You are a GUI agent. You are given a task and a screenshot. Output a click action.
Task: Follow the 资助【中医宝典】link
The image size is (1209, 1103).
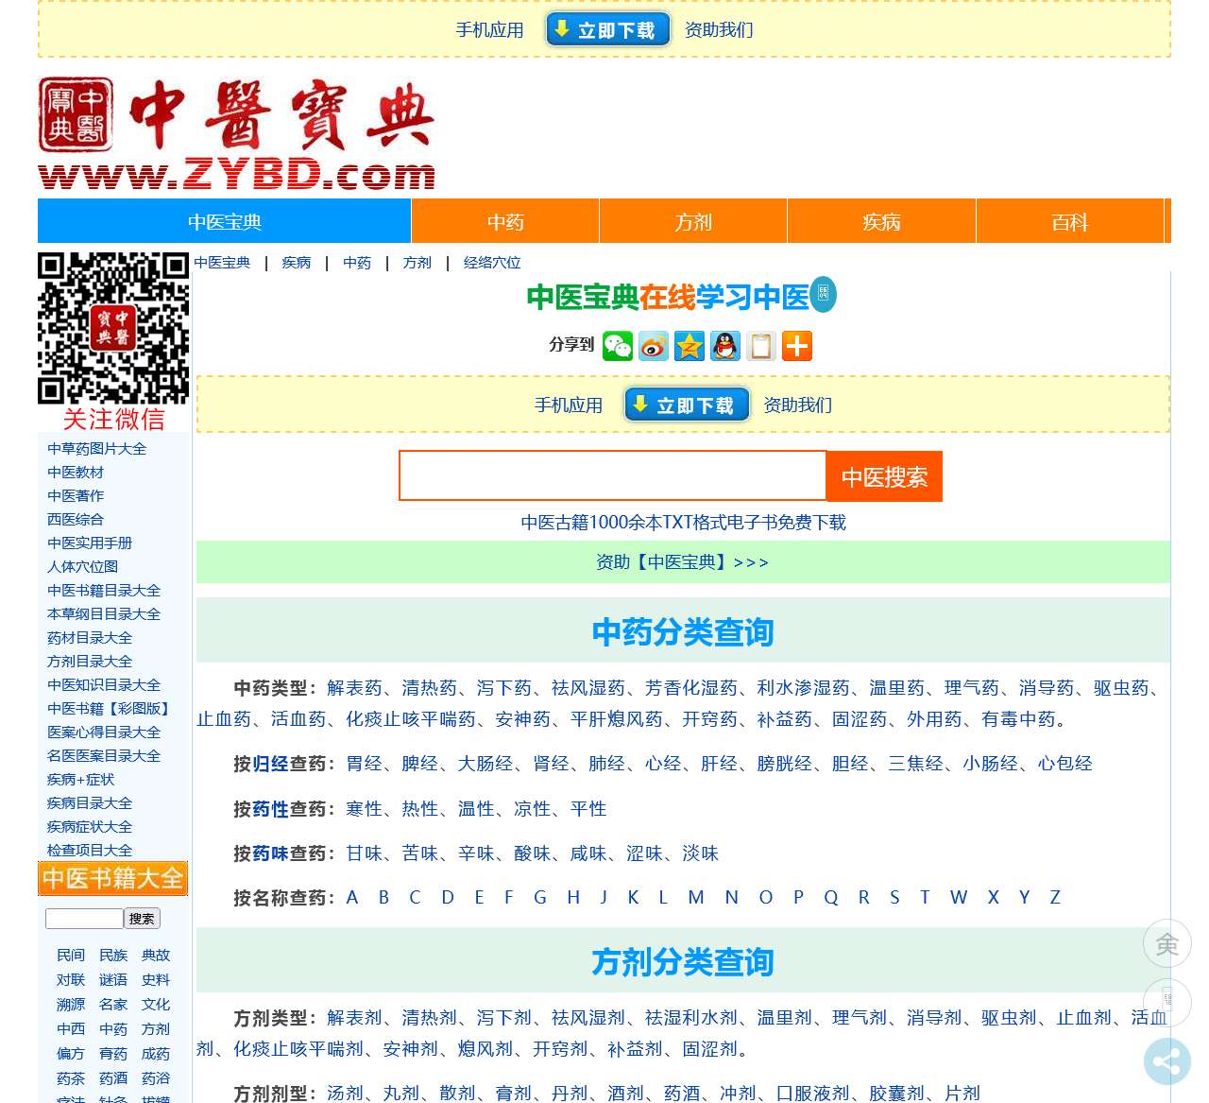pos(681,561)
